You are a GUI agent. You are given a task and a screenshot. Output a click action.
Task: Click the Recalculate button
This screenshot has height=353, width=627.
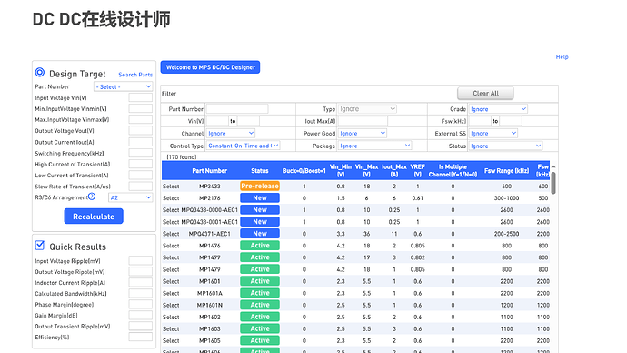point(94,217)
